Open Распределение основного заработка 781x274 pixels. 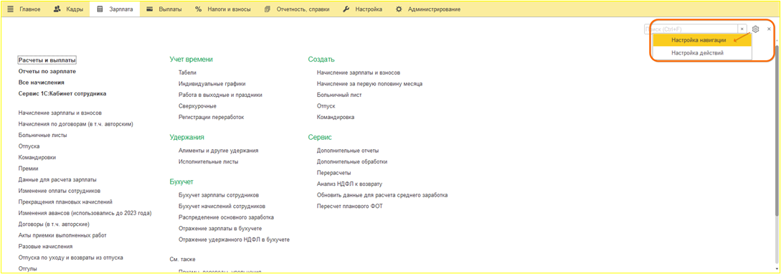point(226,217)
